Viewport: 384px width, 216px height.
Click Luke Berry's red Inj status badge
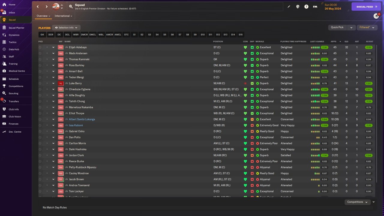(61, 83)
